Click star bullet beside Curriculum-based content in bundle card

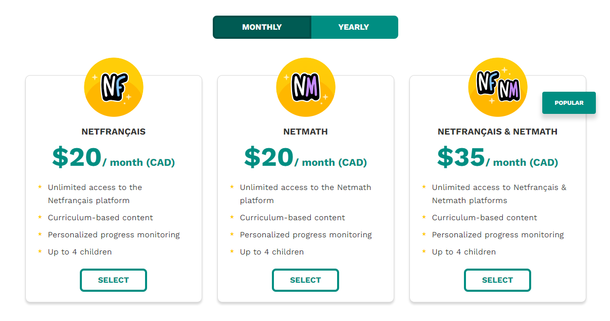coord(424,217)
